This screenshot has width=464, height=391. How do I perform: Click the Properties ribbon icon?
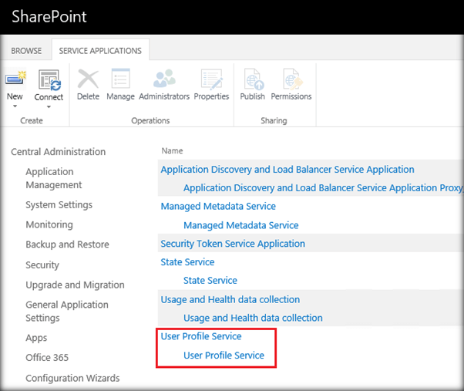tap(211, 79)
